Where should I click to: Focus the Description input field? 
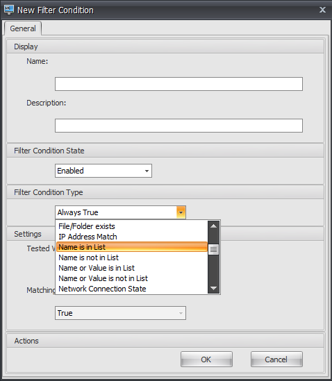coord(179,126)
